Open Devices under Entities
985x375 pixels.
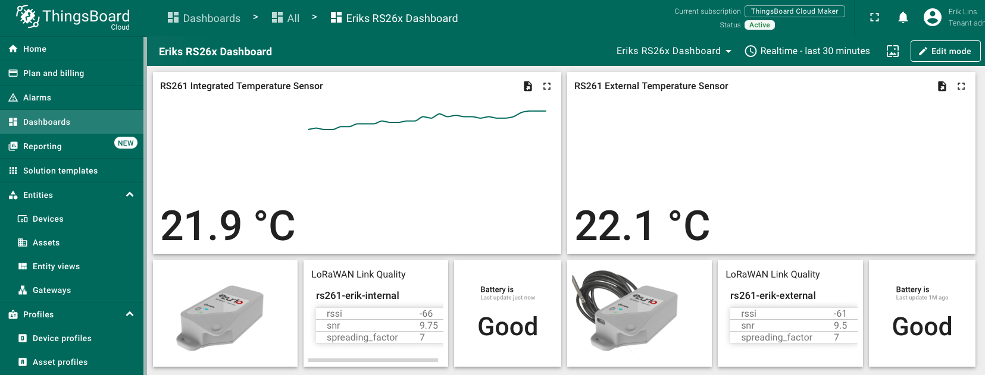pos(48,219)
